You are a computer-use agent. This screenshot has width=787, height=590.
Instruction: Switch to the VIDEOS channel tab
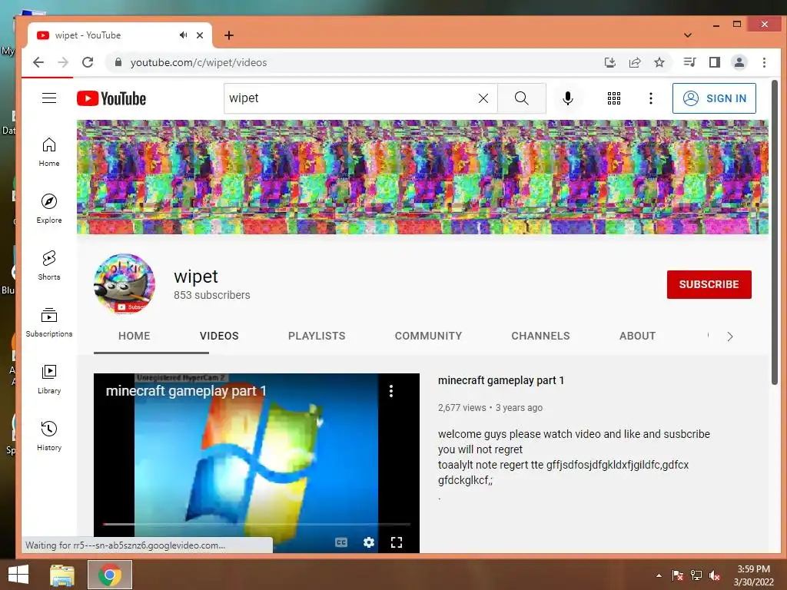coord(219,336)
